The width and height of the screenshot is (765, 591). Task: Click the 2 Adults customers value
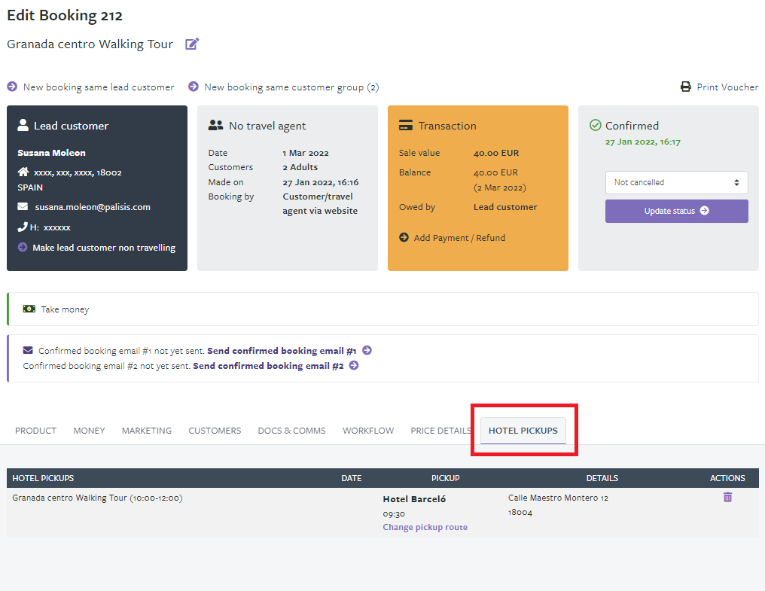(300, 167)
